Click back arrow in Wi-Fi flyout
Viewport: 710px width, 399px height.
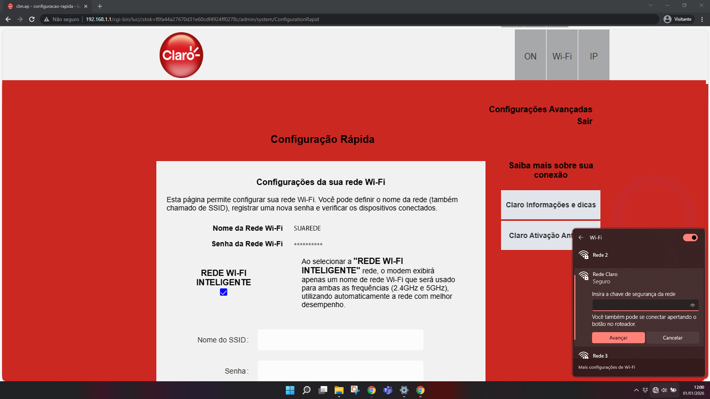pyautogui.click(x=581, y=238)
